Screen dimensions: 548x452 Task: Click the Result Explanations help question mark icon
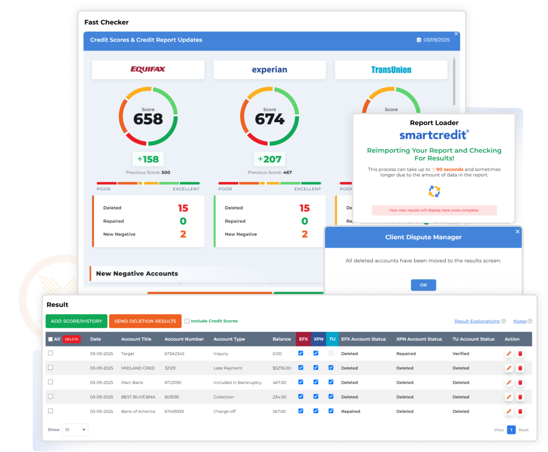pyautogui.click(x=504, y=321)
